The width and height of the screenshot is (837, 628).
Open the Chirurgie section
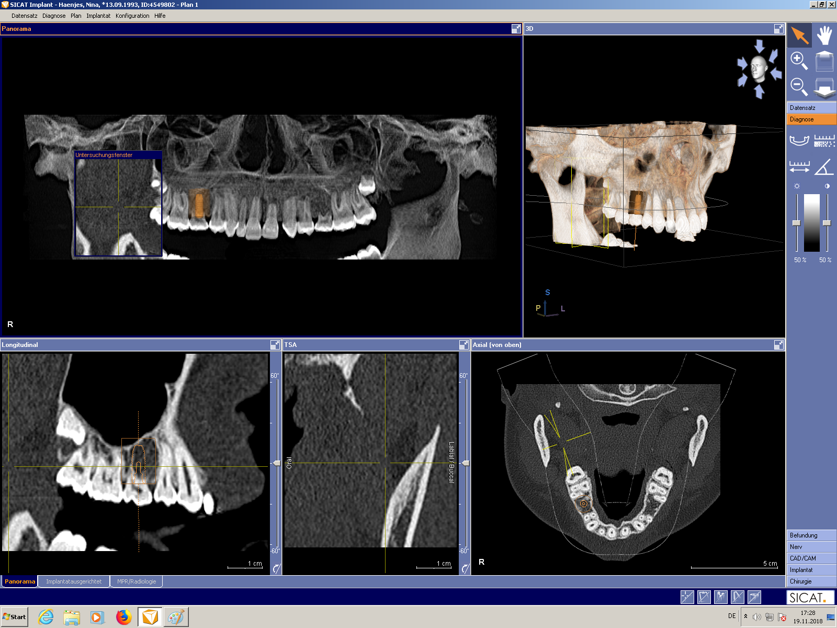(811, 581)
